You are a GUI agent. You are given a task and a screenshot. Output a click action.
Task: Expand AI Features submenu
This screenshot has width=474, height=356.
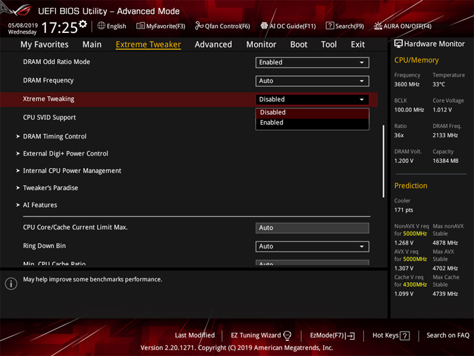(x=40, y=205)
